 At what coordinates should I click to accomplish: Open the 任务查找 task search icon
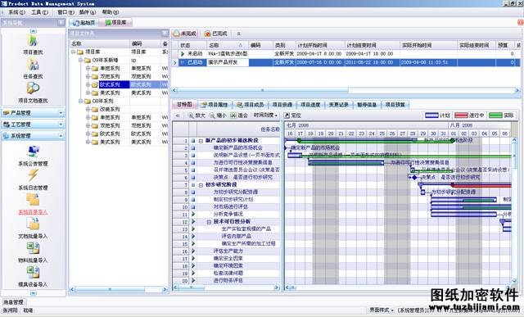tap(33, 65)
